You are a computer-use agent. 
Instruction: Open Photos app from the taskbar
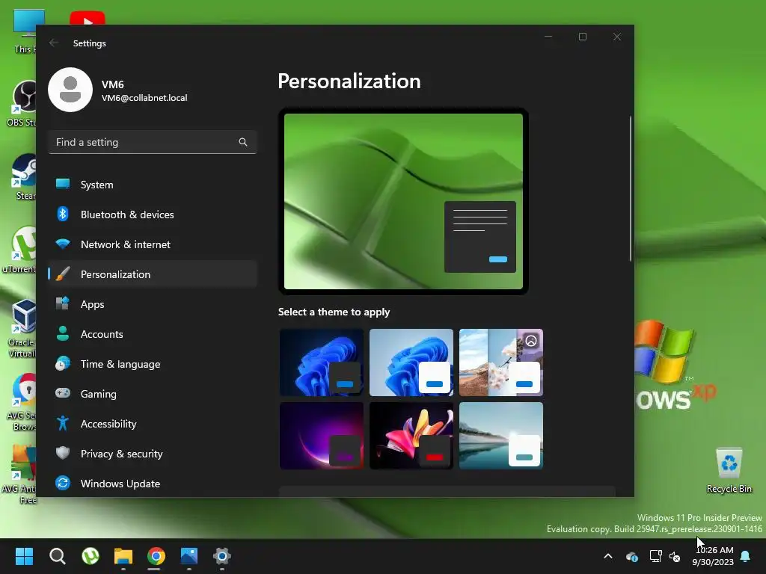tap(189, 556)
